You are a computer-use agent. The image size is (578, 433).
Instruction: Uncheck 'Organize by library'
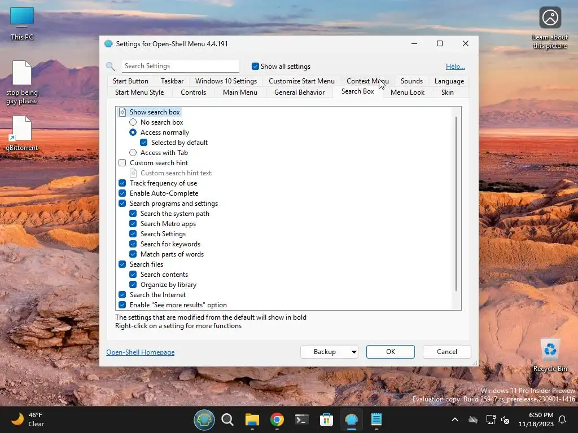coord(133,285)
